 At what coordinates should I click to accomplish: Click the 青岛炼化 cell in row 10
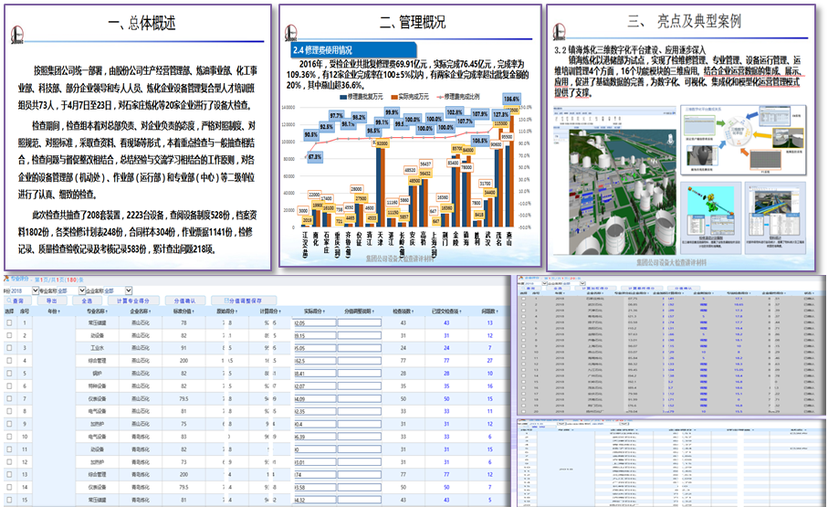coord(141,437)
